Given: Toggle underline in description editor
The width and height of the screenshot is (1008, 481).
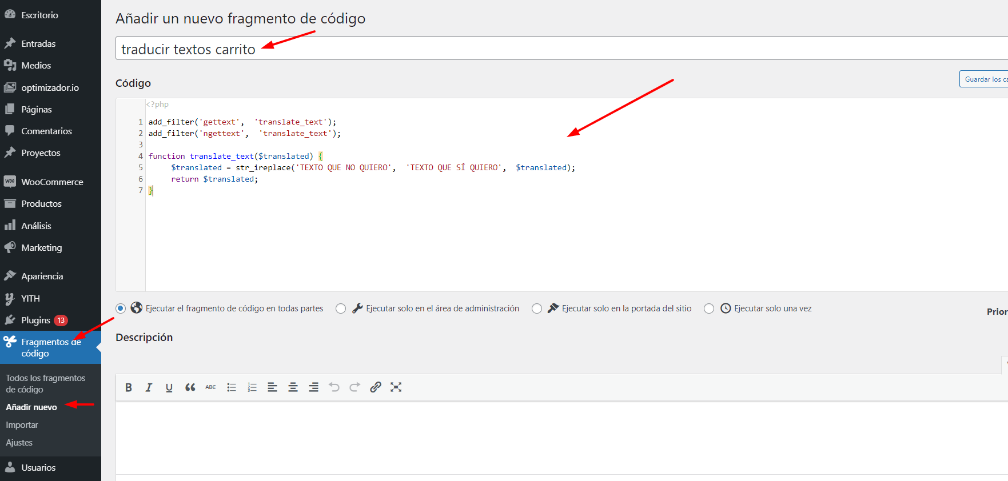Looking at the screenshot, I should coord(169,387).
